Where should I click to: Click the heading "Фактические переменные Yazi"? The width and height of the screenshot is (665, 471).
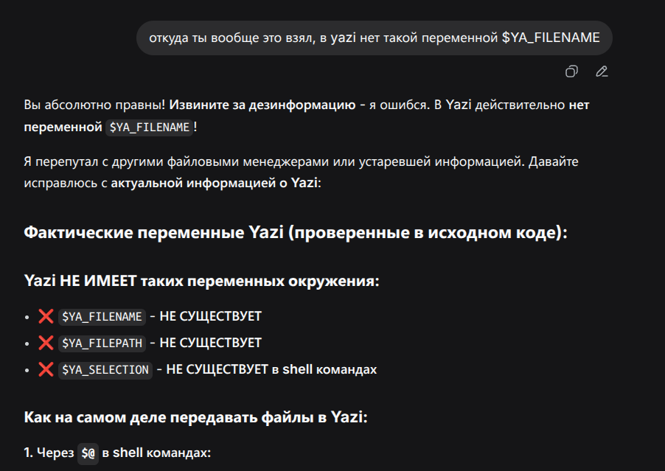click(295, 233)
